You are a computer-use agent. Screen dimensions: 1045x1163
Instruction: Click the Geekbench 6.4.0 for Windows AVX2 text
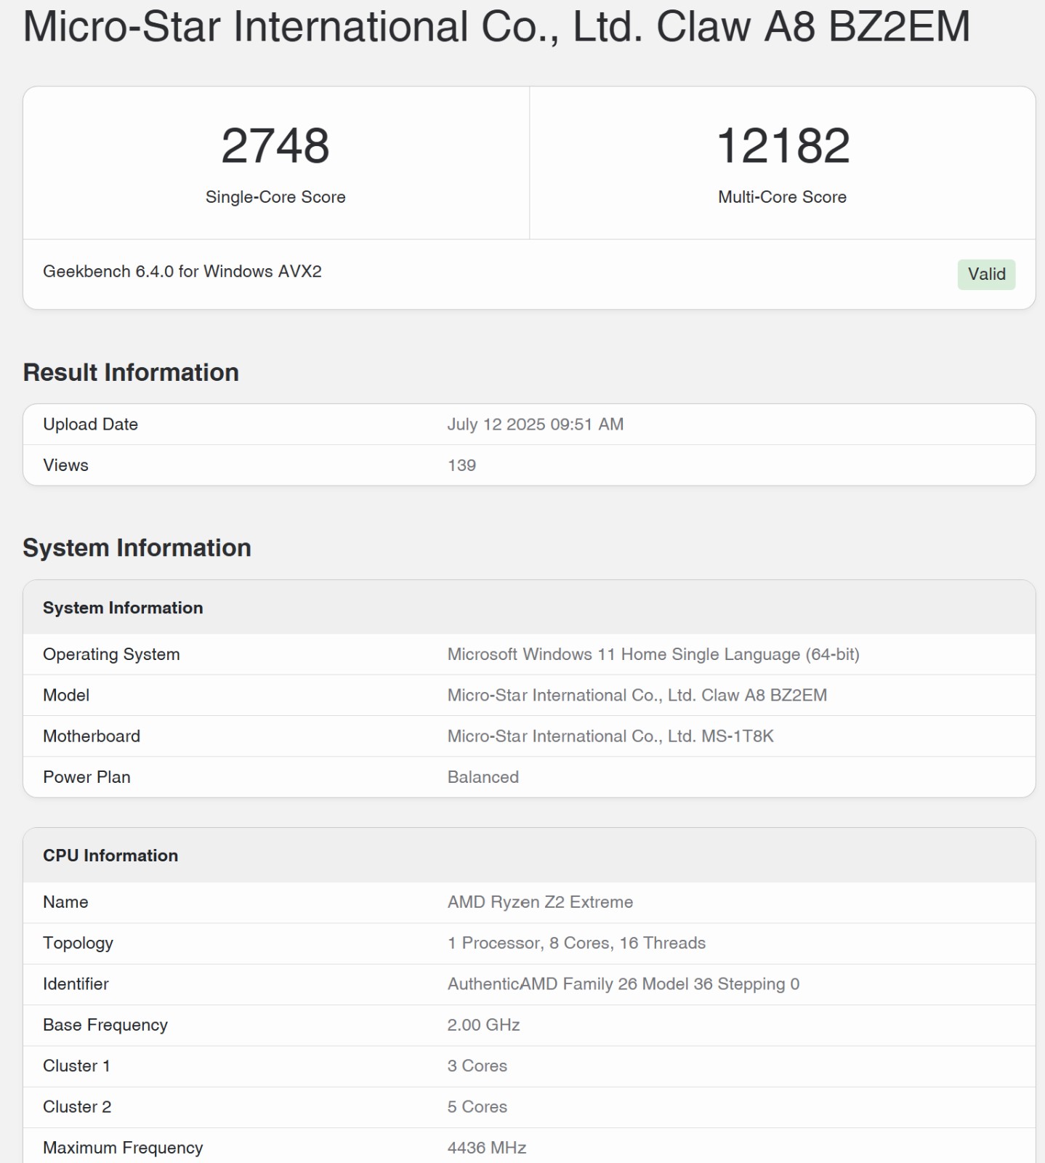182,271
